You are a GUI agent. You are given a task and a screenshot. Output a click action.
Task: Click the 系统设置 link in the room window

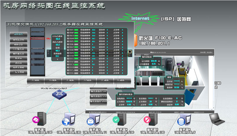point(203,52)
